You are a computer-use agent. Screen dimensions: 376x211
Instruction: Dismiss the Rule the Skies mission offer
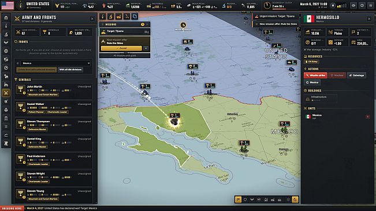coord(146,48)
